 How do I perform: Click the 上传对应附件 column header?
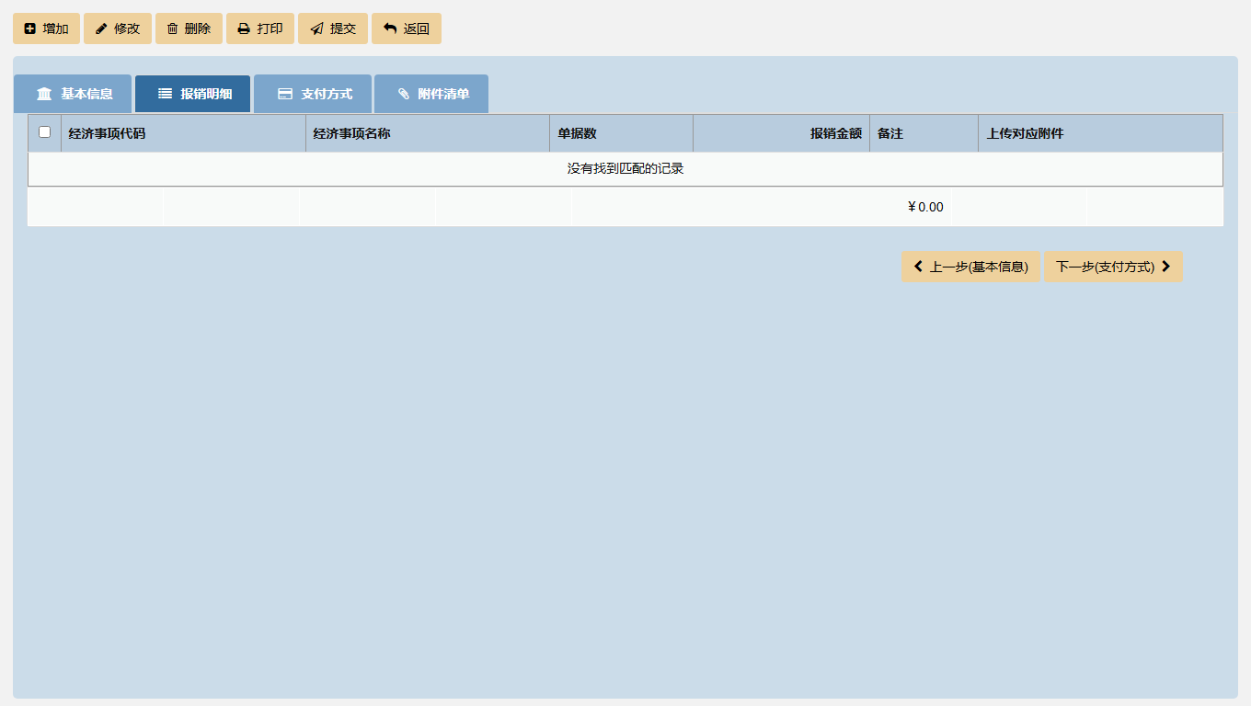[1100, 133]
